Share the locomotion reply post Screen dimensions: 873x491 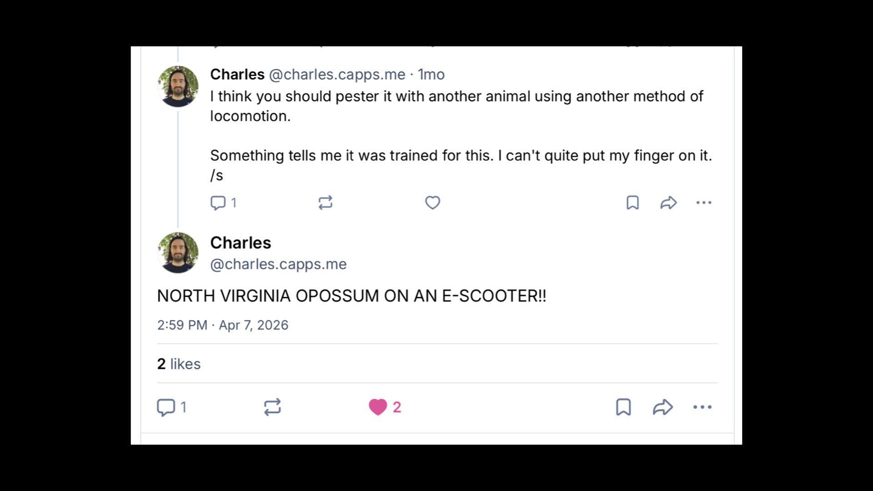pyautogui.click(x=668, y=203)
